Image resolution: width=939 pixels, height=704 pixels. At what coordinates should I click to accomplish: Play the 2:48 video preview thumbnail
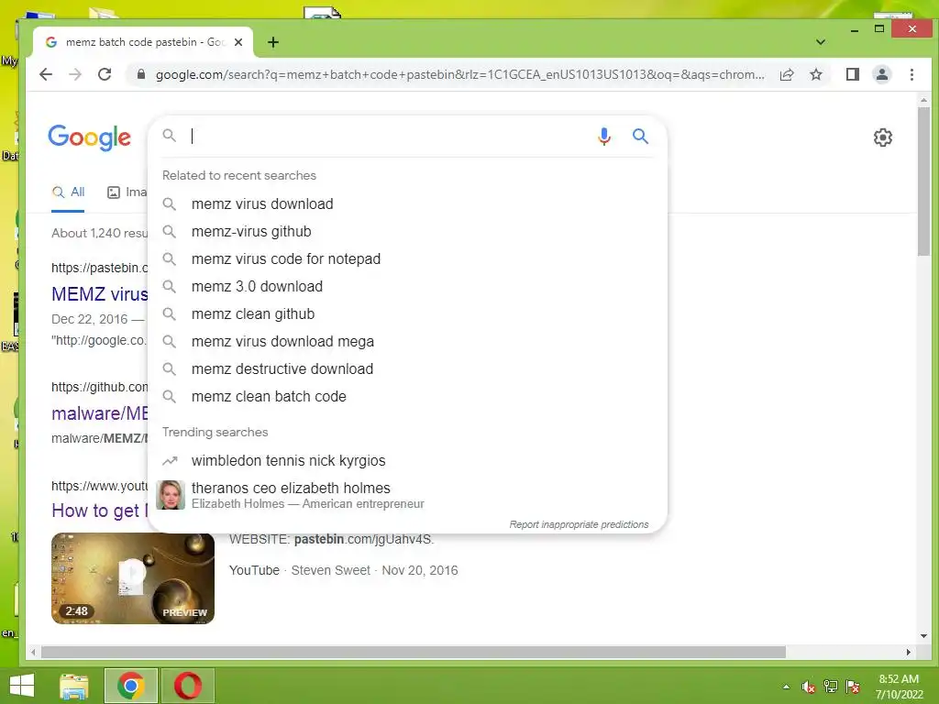coord(133,578)
